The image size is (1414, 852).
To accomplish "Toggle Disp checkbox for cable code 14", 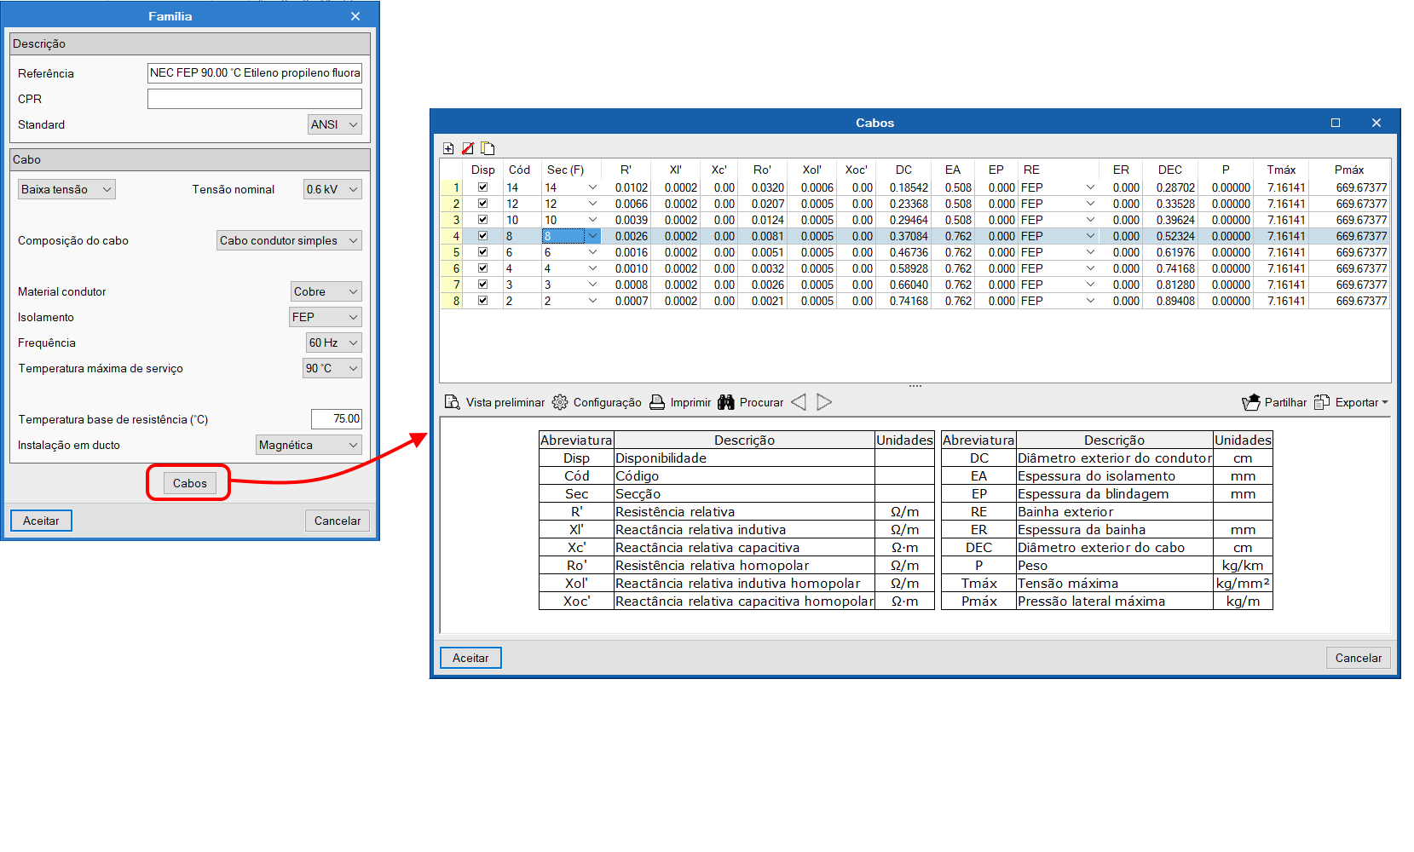I will coord(482,187).
